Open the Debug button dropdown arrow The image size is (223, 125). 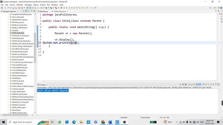[x=44, y=8]
